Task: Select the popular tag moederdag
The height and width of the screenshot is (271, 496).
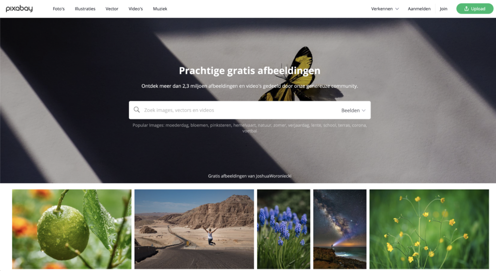Action: (177, 125)
